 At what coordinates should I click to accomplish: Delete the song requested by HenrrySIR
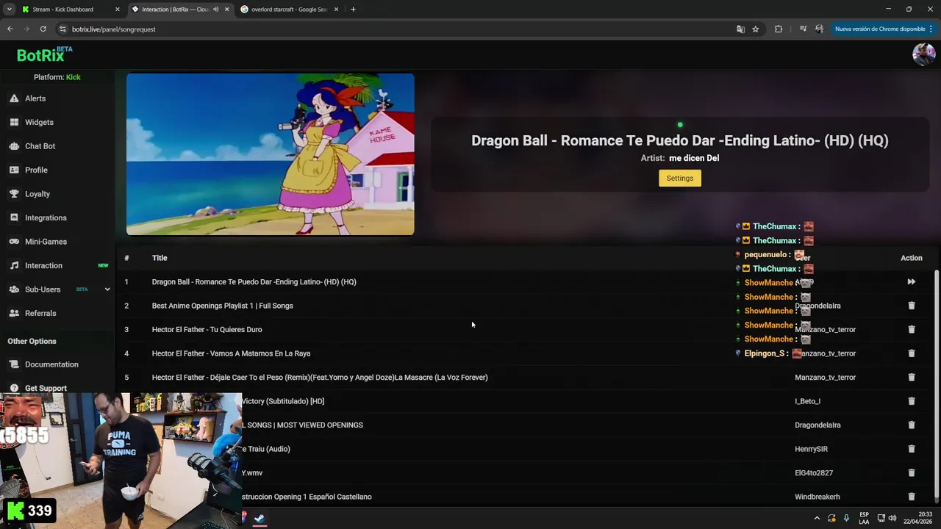912,449
